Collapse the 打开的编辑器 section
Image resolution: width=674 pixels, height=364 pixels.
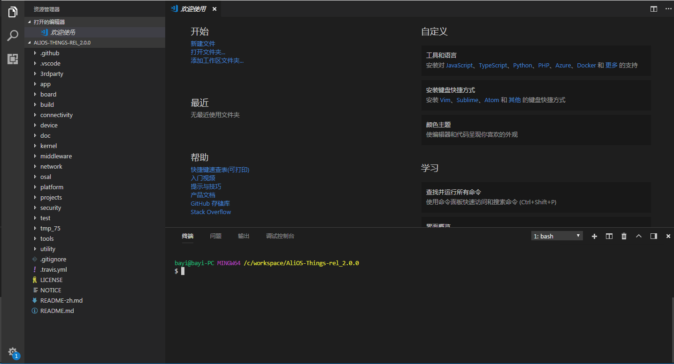click(x=95, y=22)
